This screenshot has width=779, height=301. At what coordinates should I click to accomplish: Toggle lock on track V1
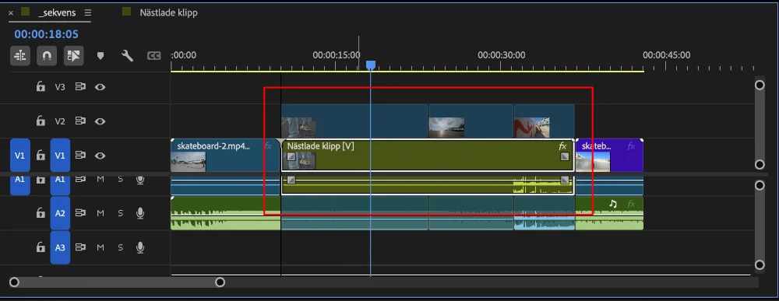(41, 156)
